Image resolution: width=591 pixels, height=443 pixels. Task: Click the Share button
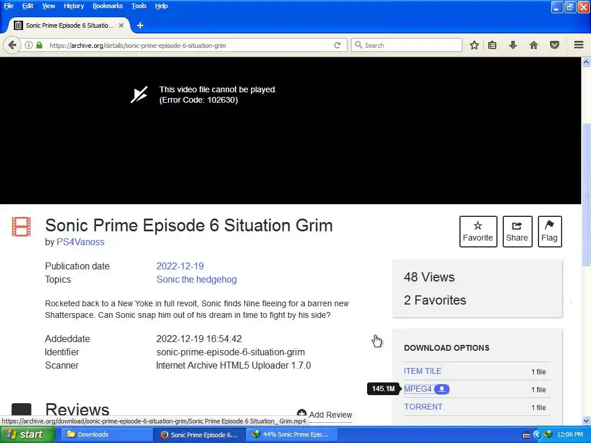(x=517, y=231)
